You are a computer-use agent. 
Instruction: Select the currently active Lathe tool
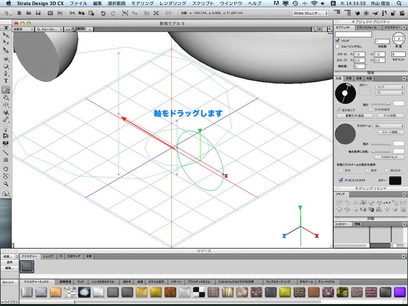(x=6, y=90)
